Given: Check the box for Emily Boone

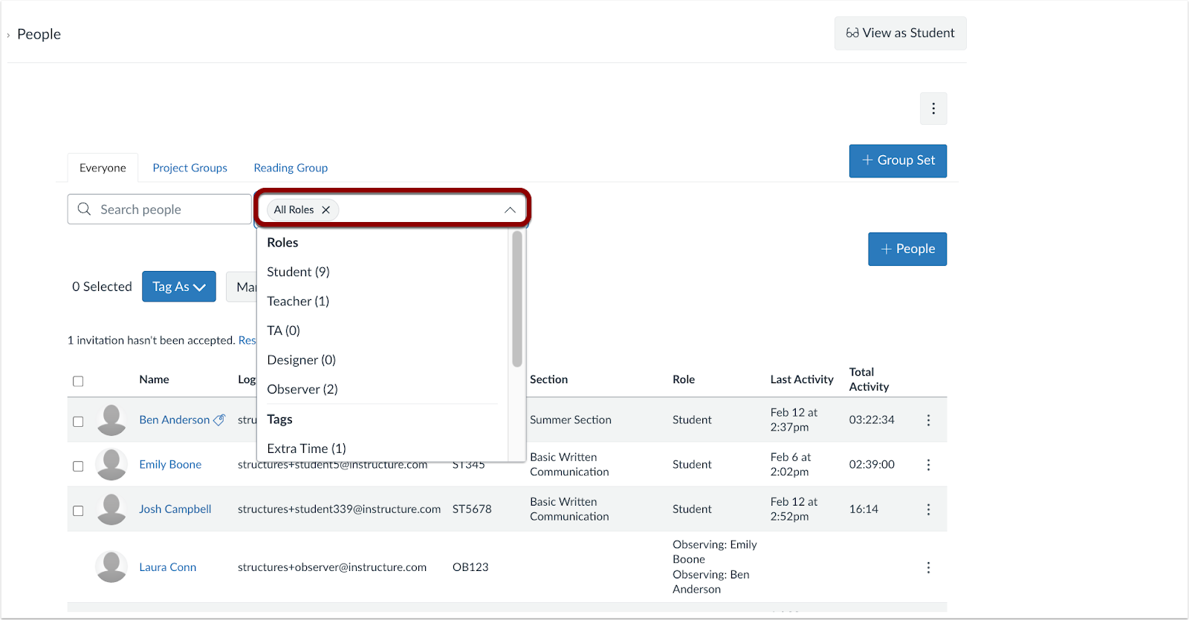Looking at the screenshot, I should coord(78,466).
